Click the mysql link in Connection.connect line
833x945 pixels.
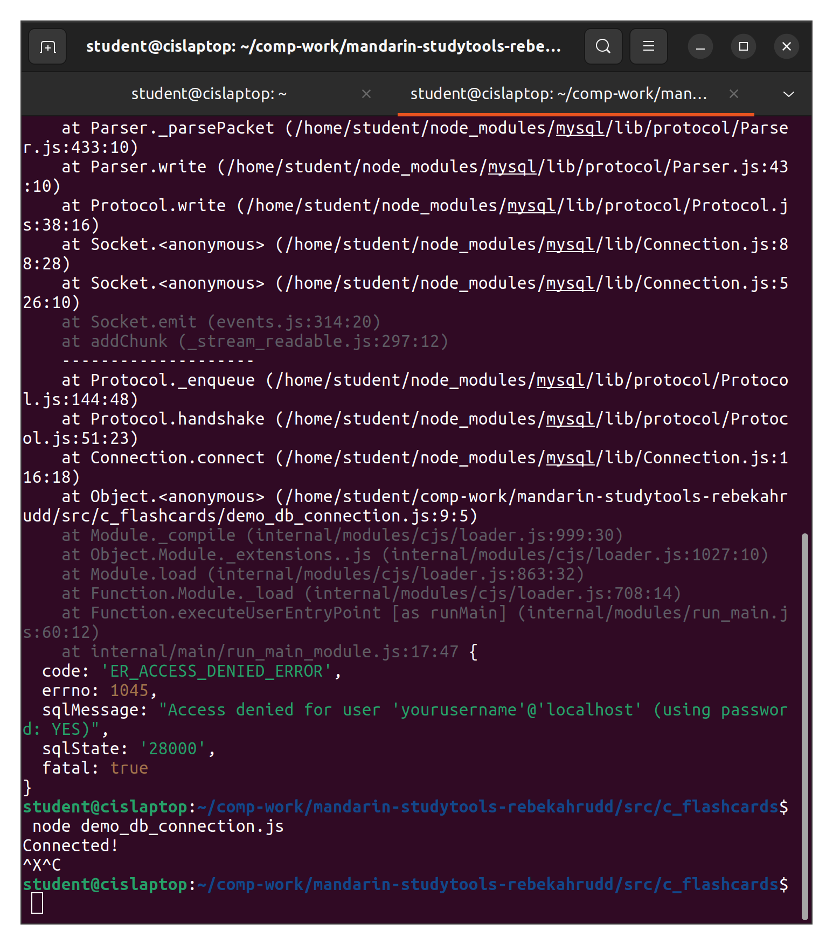570,458
